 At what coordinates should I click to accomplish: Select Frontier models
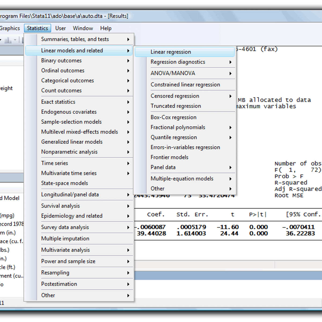(x=169, y=157)
